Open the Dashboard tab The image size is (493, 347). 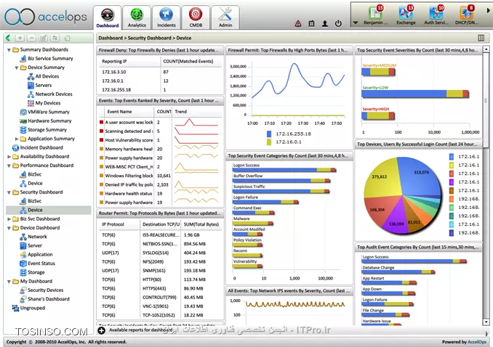point(107,17)
